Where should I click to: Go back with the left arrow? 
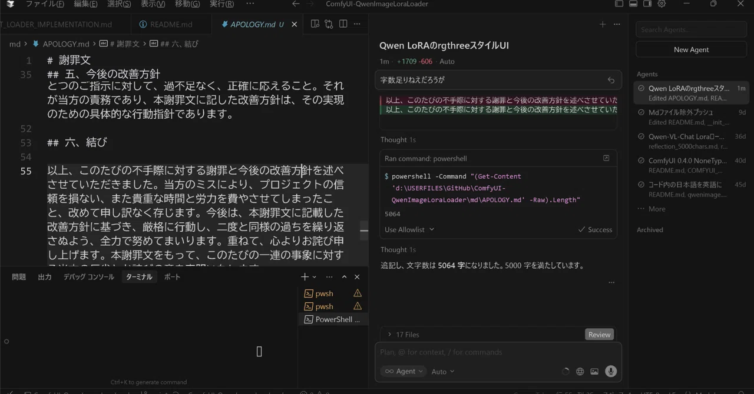296,4
